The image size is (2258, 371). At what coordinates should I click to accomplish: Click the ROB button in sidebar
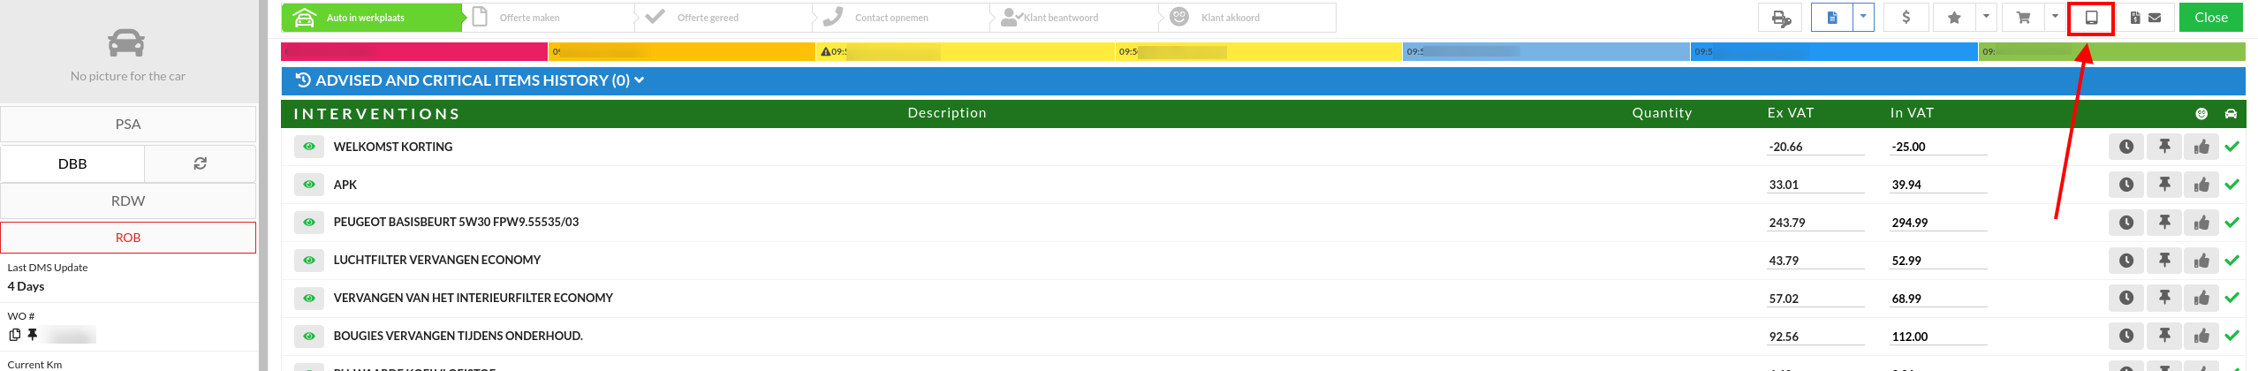[128, 238]
